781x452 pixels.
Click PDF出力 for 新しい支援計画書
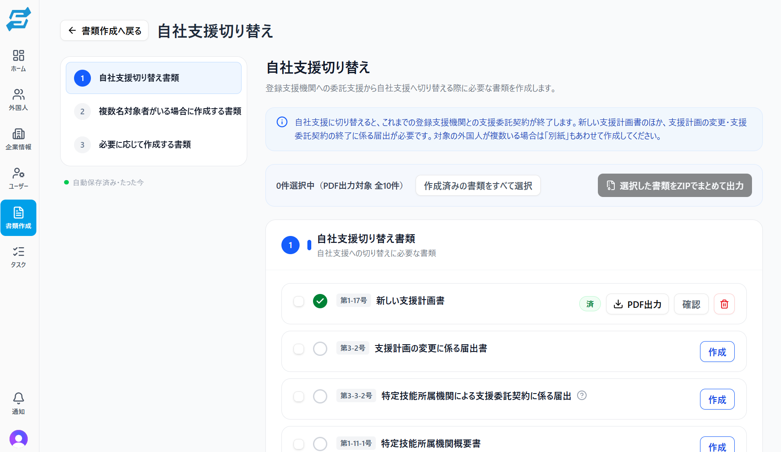(637, 304)
